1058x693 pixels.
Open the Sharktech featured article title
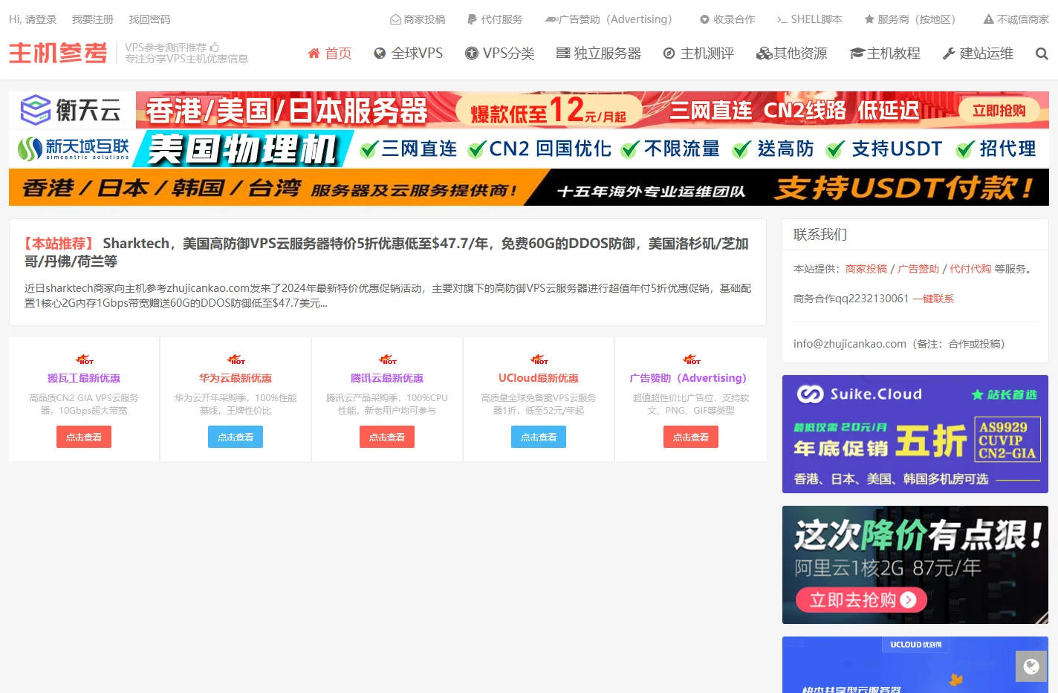pyautogui.click(x=386, y=253)
